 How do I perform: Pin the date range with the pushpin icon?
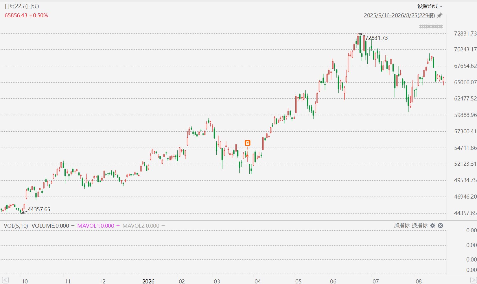tap(440, 15)
